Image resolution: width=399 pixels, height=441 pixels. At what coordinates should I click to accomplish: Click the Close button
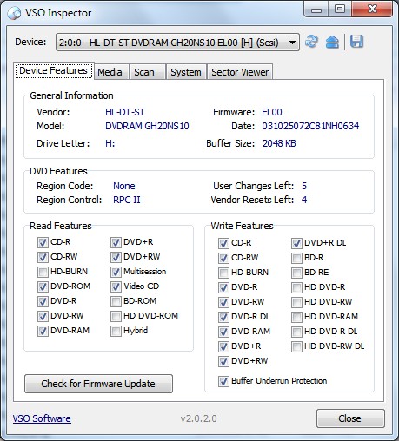pyautogui.click(x=350, y=418)
